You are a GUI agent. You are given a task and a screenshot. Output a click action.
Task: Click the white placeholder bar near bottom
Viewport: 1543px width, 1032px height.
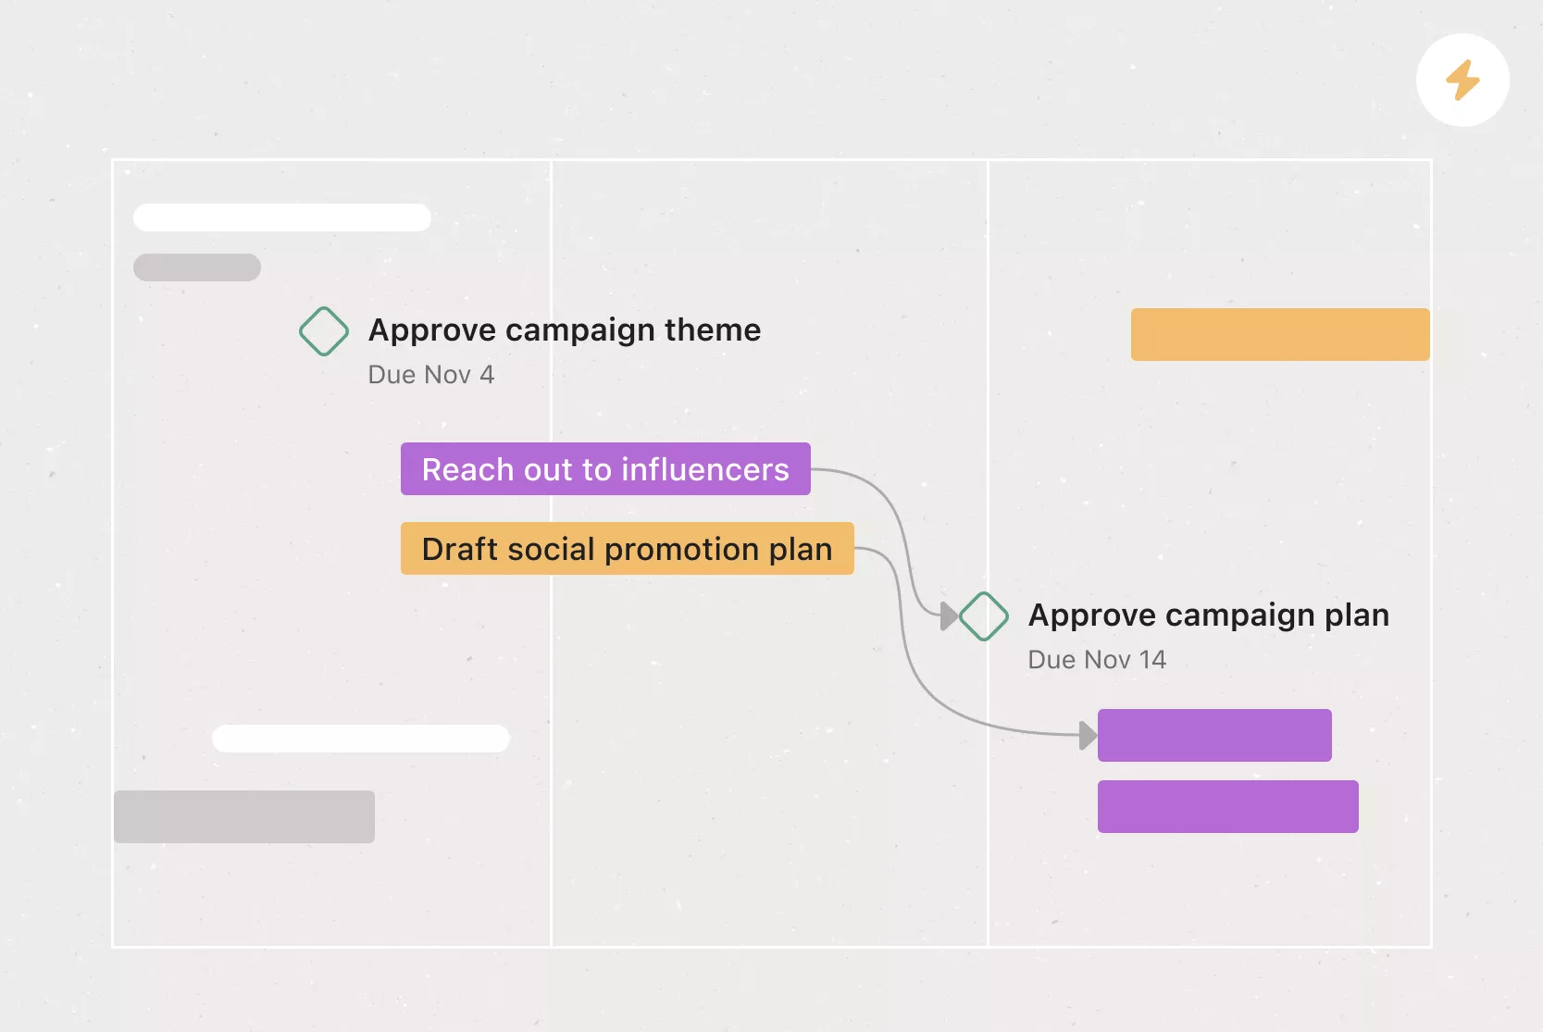[361, 739]
